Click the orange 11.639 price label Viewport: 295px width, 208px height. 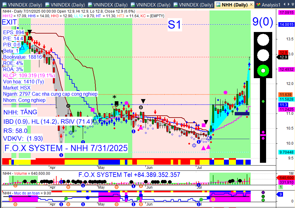(x=285, y=95)
